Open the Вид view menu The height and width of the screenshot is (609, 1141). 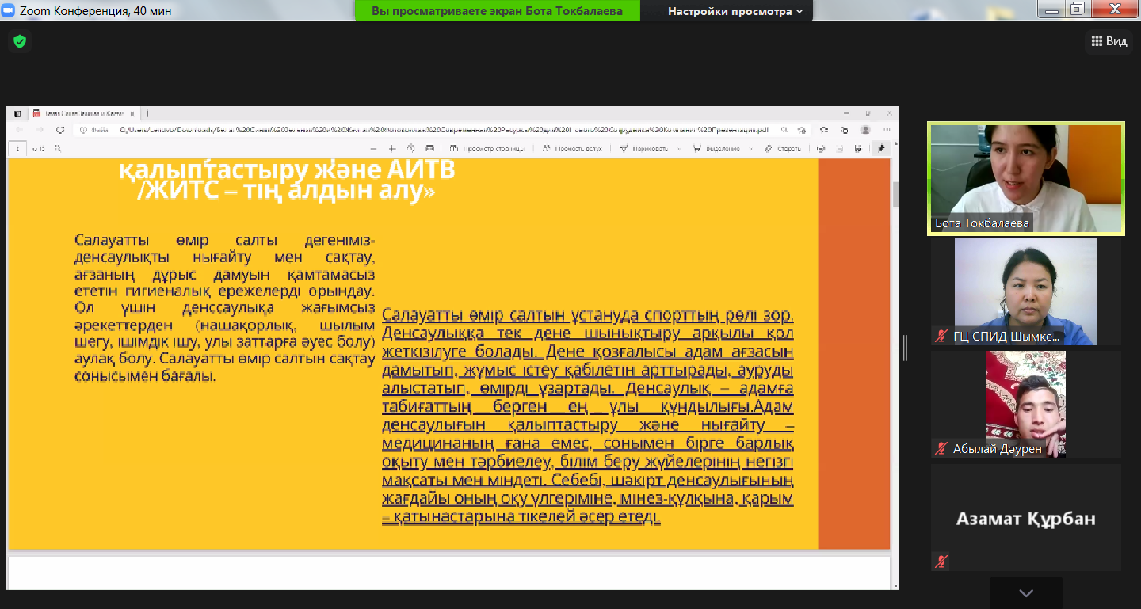1109,41
